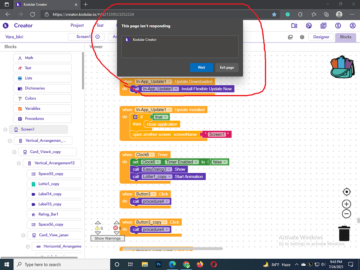Open Button3_copy component dropdown
The image size is (360, 270).
click(165, 222)
